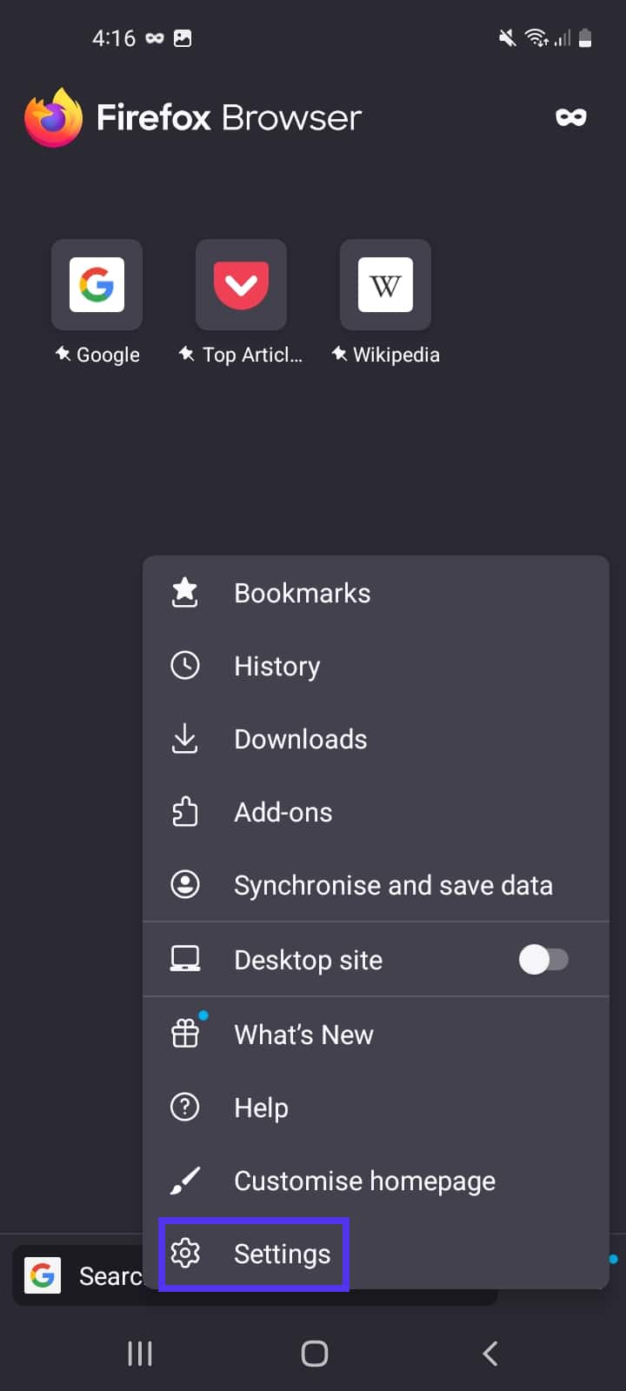Viewport: 626px width, 1391px height.
Task: Choose Settings from the menu
Action: point(281,1254)
